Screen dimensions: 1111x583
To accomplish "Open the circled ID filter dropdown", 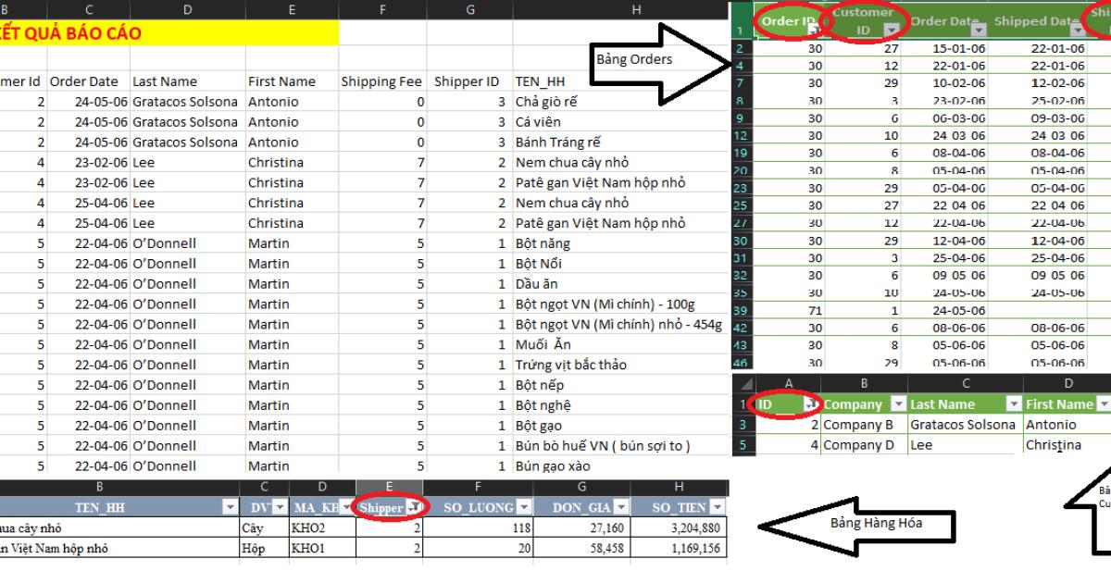I will pos(808,403).
